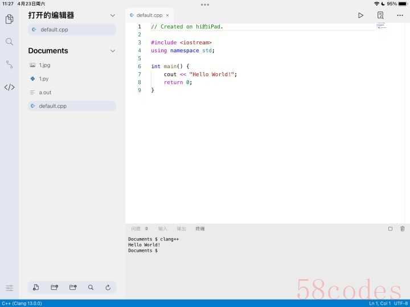Tap the 11:27 clock in status bar
This screenshot has width=410, height=307.
pos(8,3)
